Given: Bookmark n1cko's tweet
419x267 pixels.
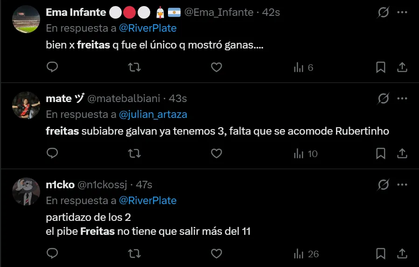Looking at the screenshot, I should pos(381,253).
